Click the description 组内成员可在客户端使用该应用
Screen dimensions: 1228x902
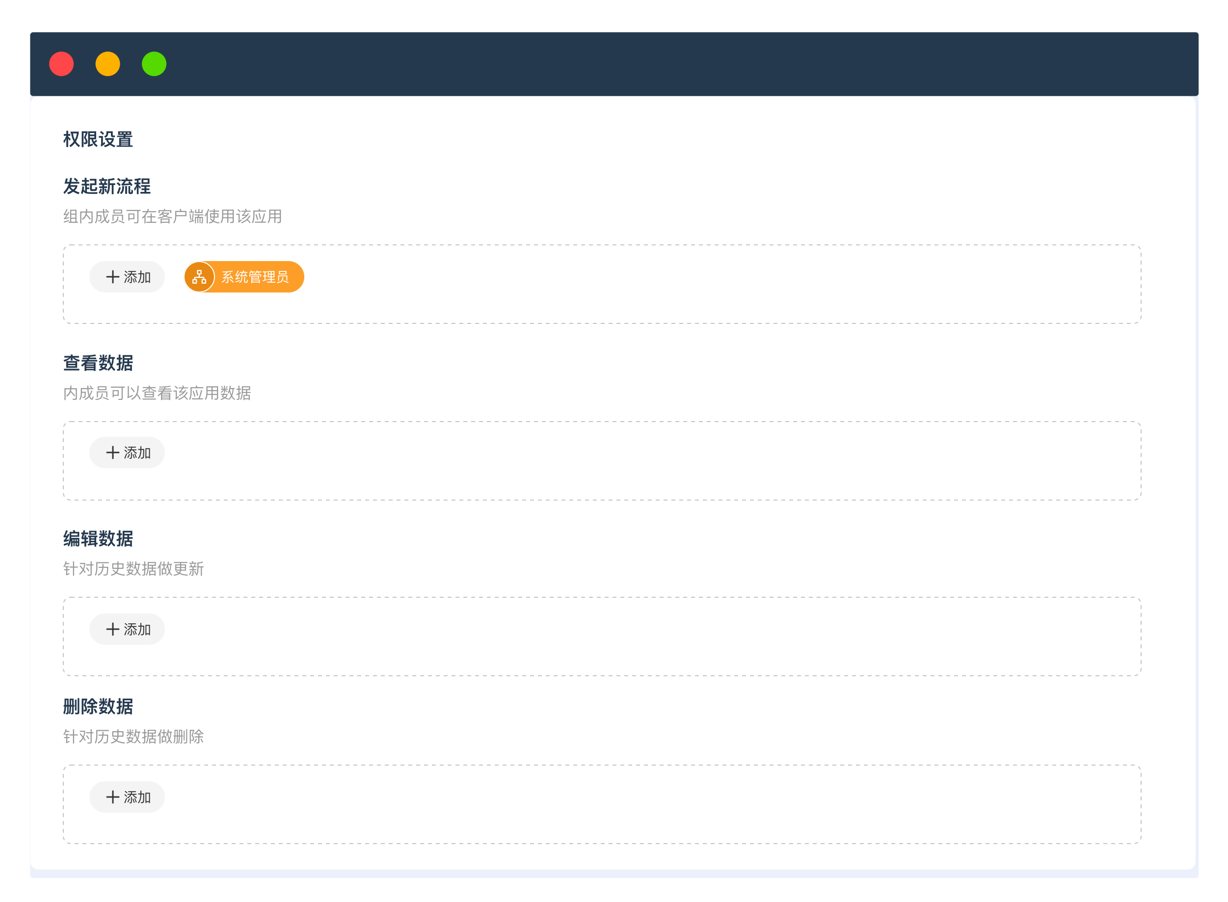173,216
